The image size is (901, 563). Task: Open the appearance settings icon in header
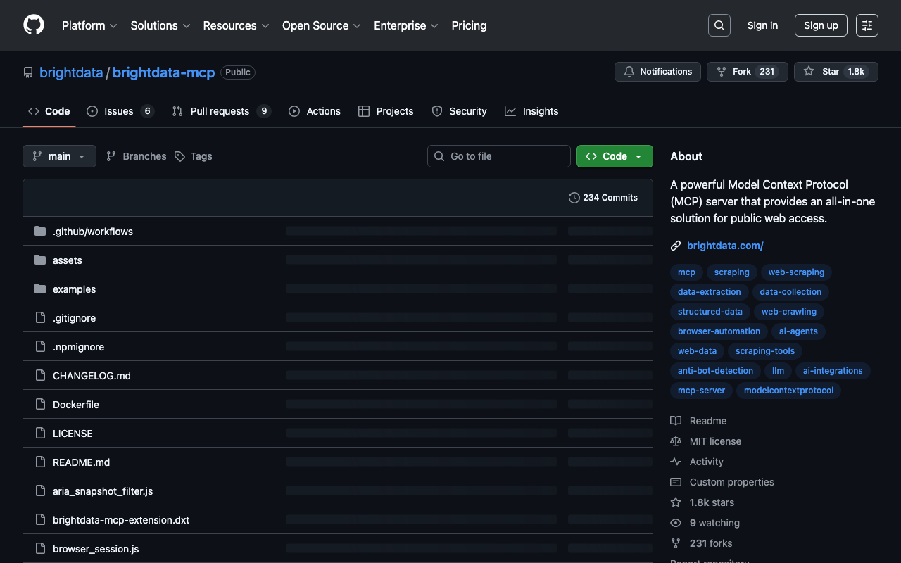coord(867,25)
